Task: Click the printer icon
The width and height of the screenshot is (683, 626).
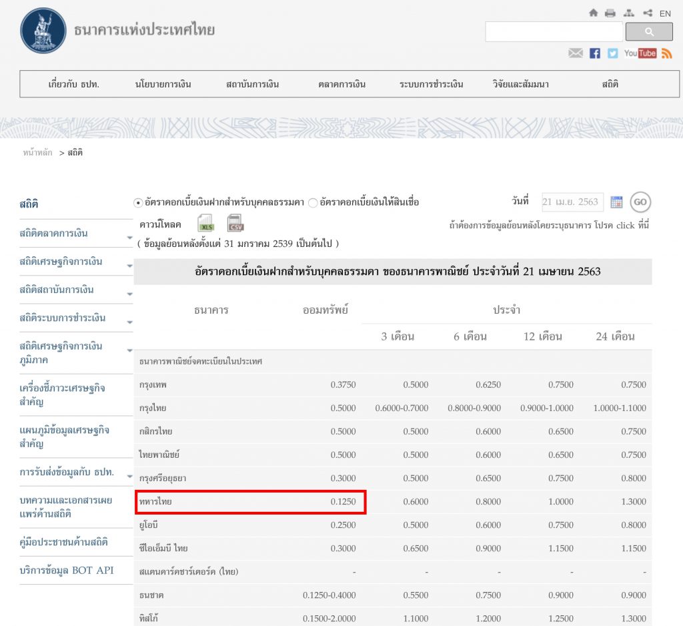Action: pos(610,13)
